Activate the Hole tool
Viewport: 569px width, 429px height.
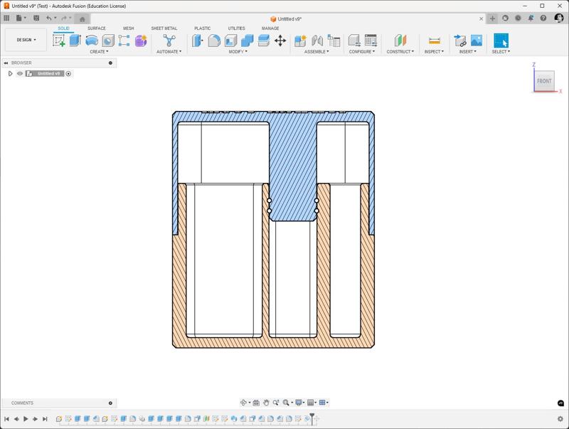click(x=108, y=41)
